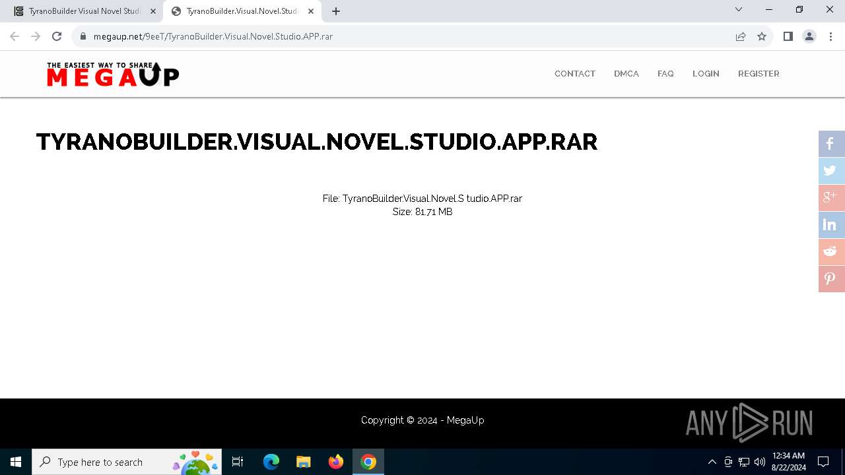
Task: Select the megaup TyranoBuilder.Visual.Novel tab
Action: 243,11
